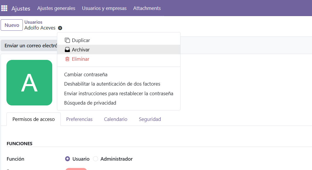The width and height of the screenshot is (312, 170).
Task: Click the Duplicar copy icon
Action: coord(67,40)
